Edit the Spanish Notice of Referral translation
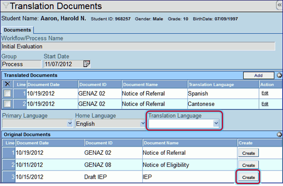Viewport: 283px width, 186px height. pyautogui.click(x=265, y=93)
